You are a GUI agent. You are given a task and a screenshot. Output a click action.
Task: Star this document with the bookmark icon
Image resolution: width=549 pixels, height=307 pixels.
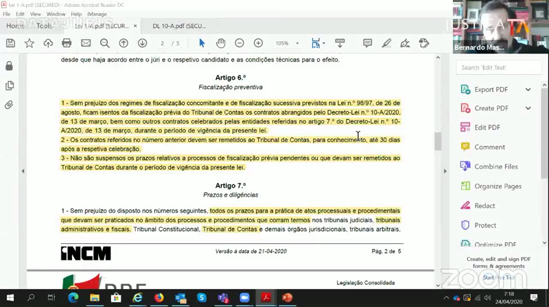(29, 43)
